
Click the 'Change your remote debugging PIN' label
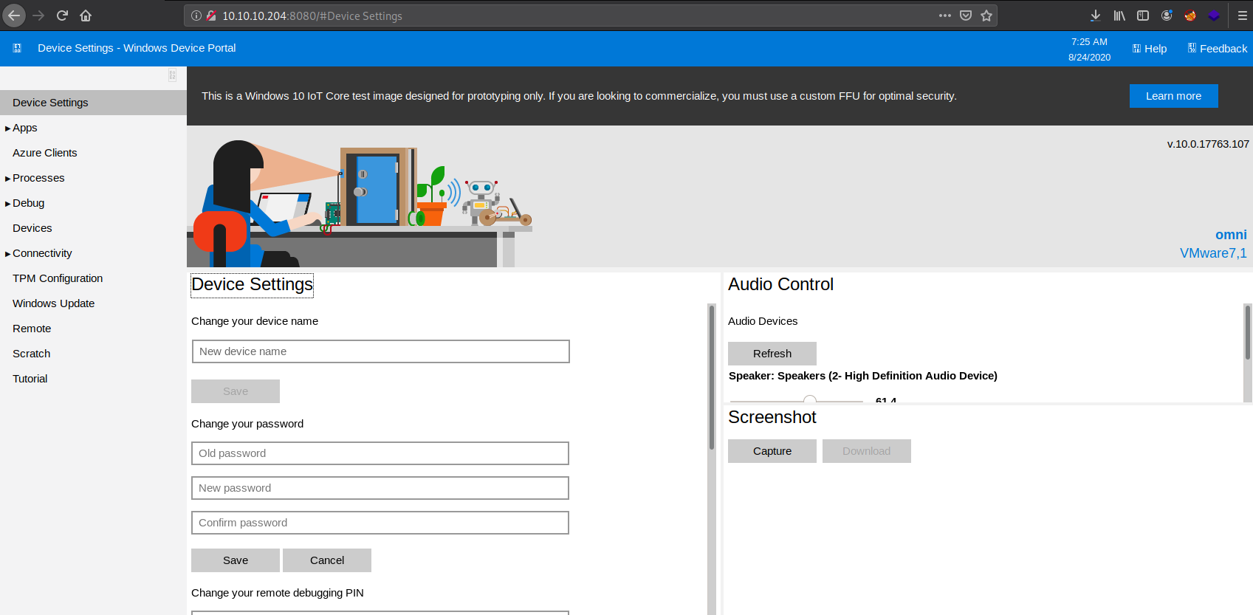(278, 593)
